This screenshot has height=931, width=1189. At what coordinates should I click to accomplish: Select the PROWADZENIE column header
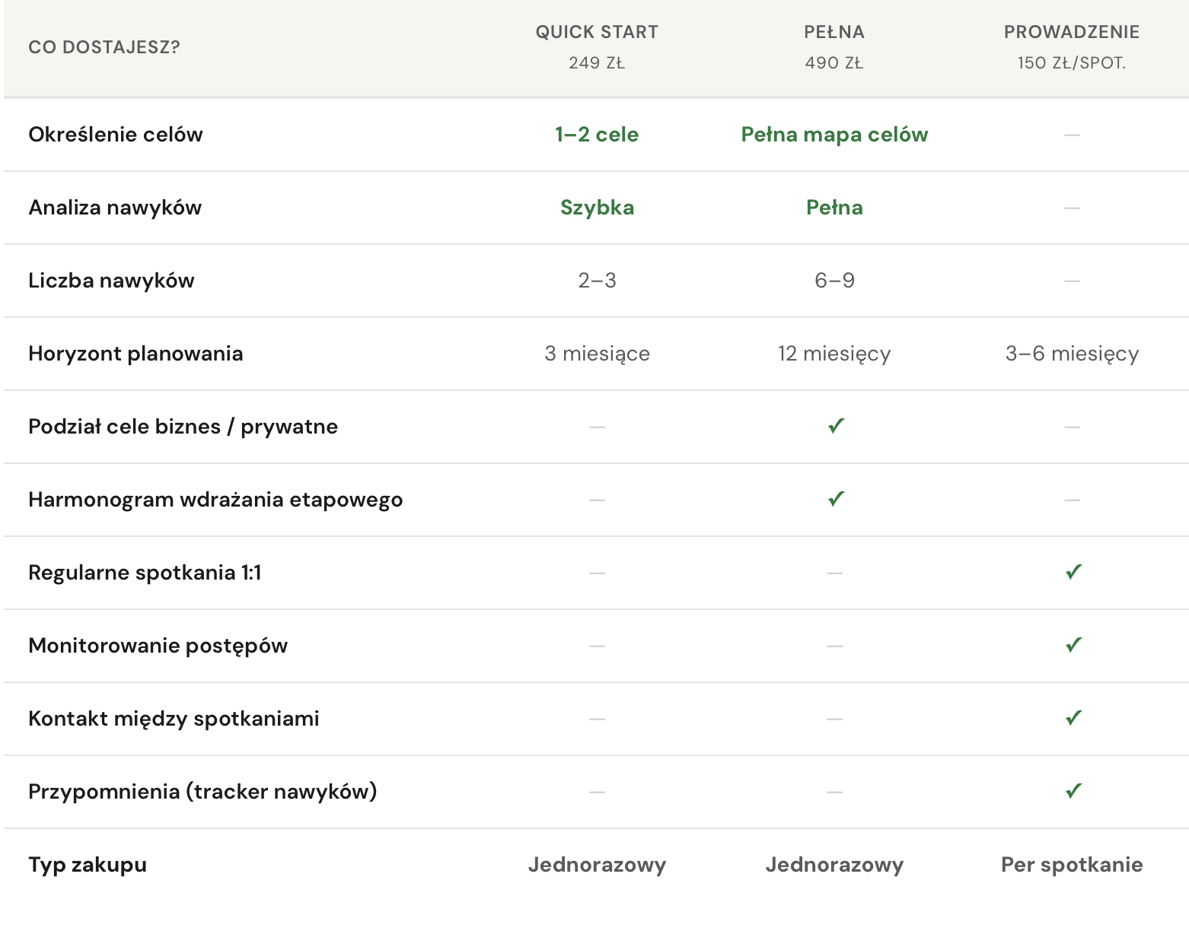pos(1072,32)
